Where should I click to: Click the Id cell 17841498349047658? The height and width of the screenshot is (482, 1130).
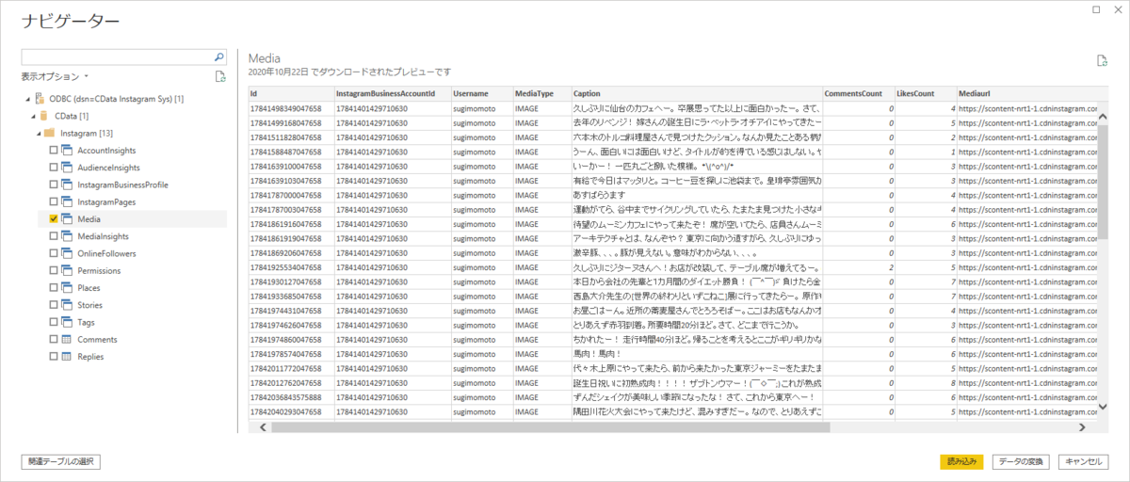click(291, 108)
